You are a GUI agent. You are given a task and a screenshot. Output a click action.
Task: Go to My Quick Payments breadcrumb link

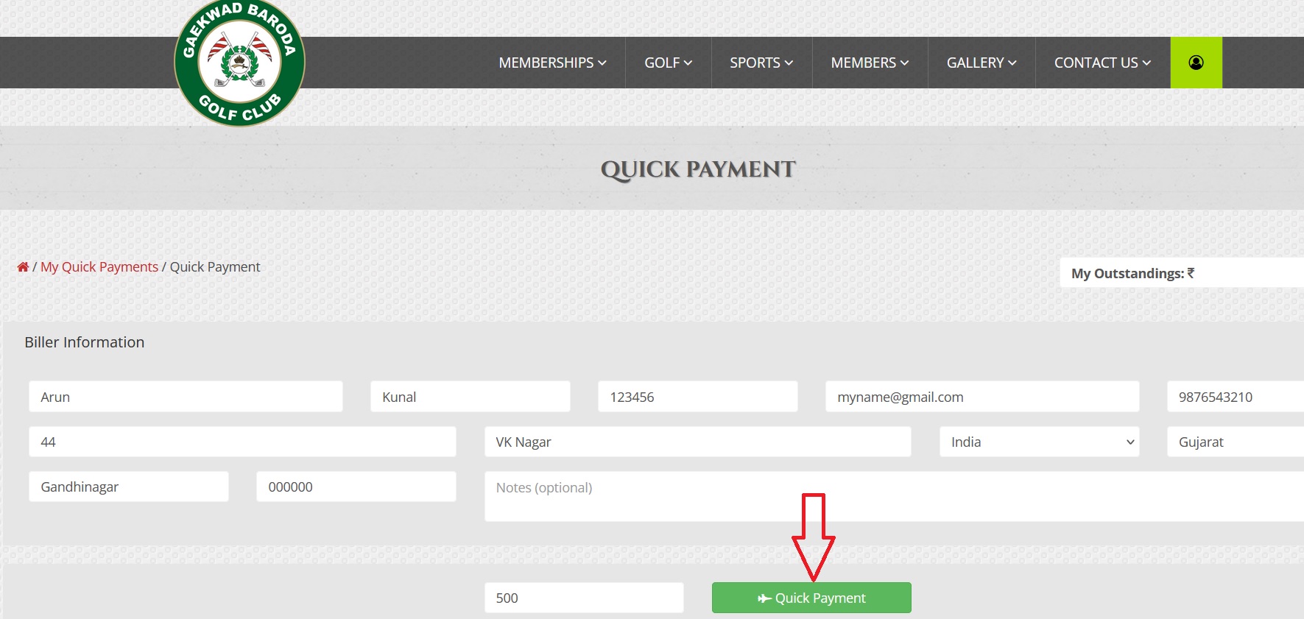tap(99, 267)
